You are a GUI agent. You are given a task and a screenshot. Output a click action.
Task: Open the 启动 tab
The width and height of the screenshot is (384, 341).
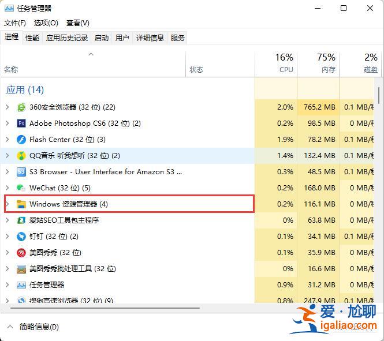click(102, 38)
